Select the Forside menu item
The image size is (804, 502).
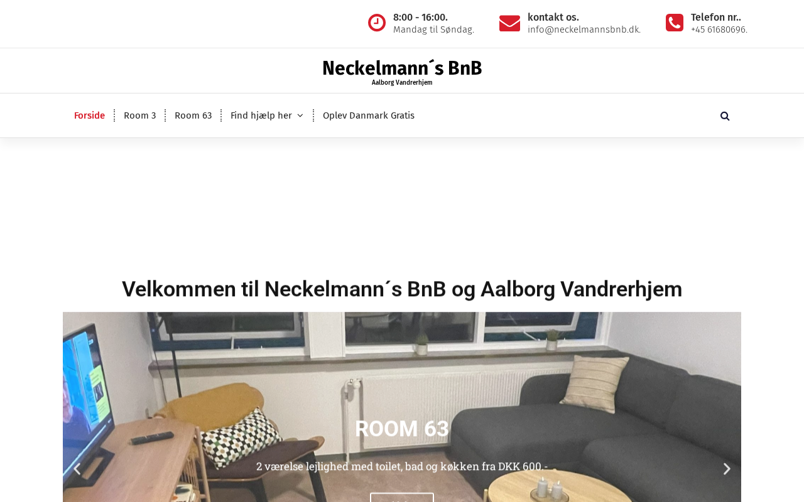[x=89, y=115]
